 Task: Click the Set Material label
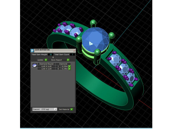pos(64,109)
